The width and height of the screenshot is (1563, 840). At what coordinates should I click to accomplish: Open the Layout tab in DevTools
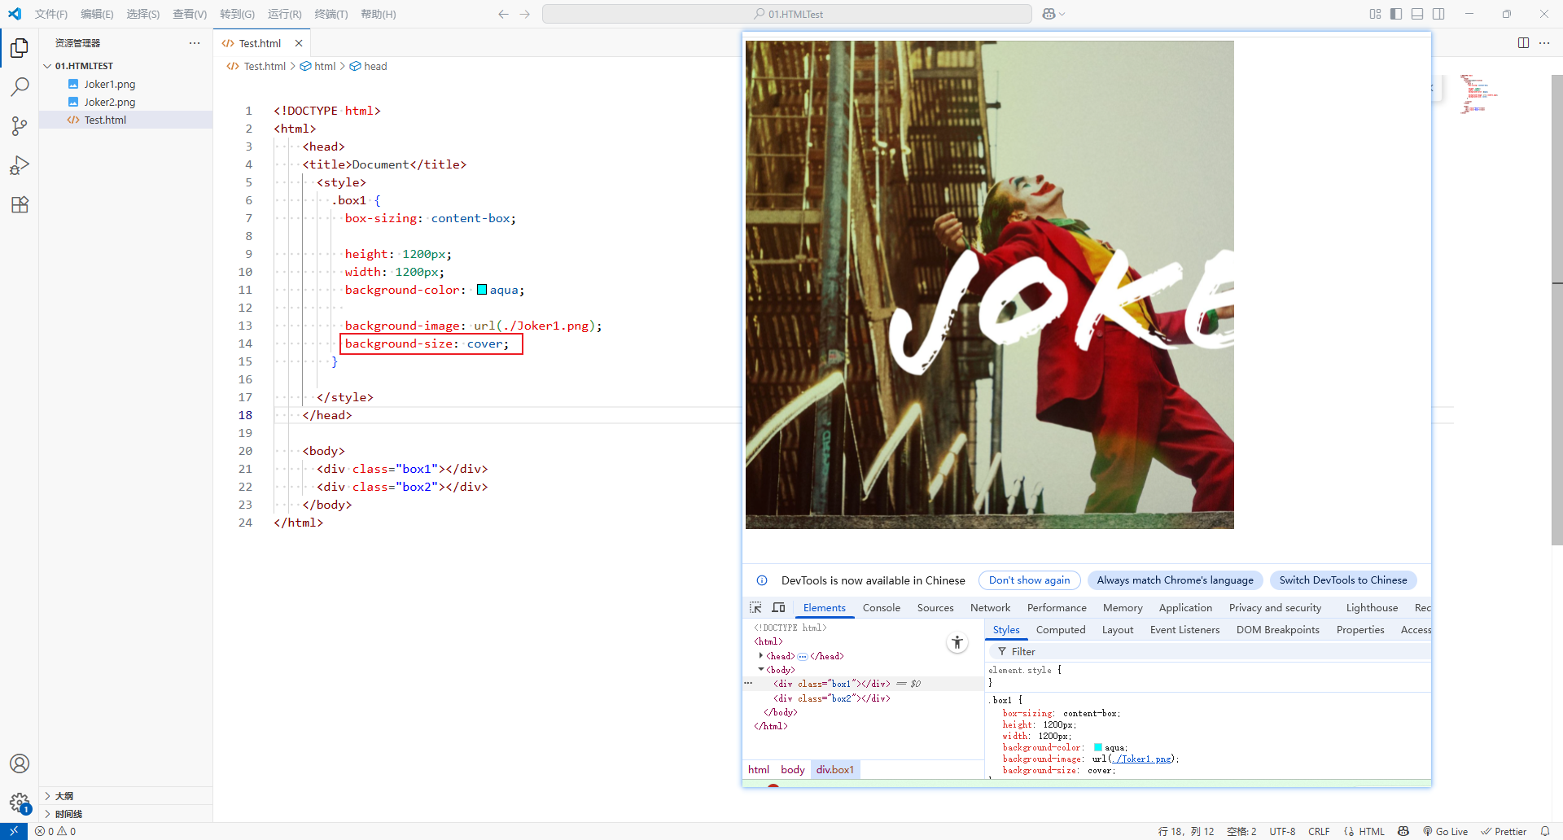pos(1118,629)
